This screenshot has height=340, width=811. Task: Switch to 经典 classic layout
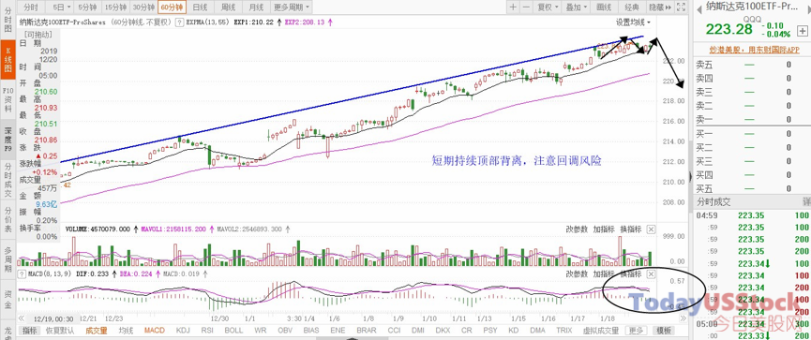(x=632, y=7)
